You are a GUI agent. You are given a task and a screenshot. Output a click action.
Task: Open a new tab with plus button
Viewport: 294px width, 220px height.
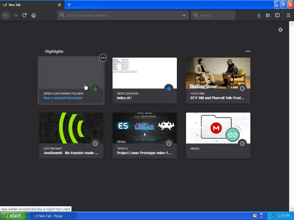click(x=69, y=5)
